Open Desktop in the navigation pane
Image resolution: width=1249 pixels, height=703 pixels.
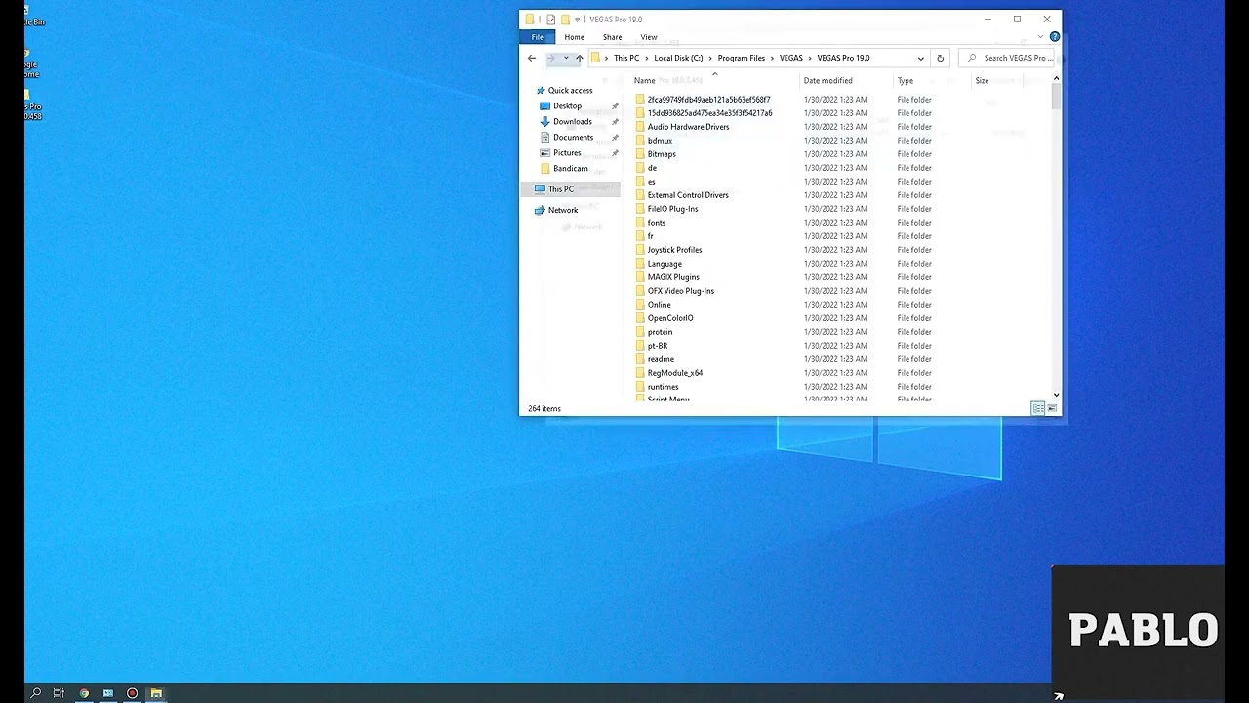pyautogui.click(x=567, y=106)
